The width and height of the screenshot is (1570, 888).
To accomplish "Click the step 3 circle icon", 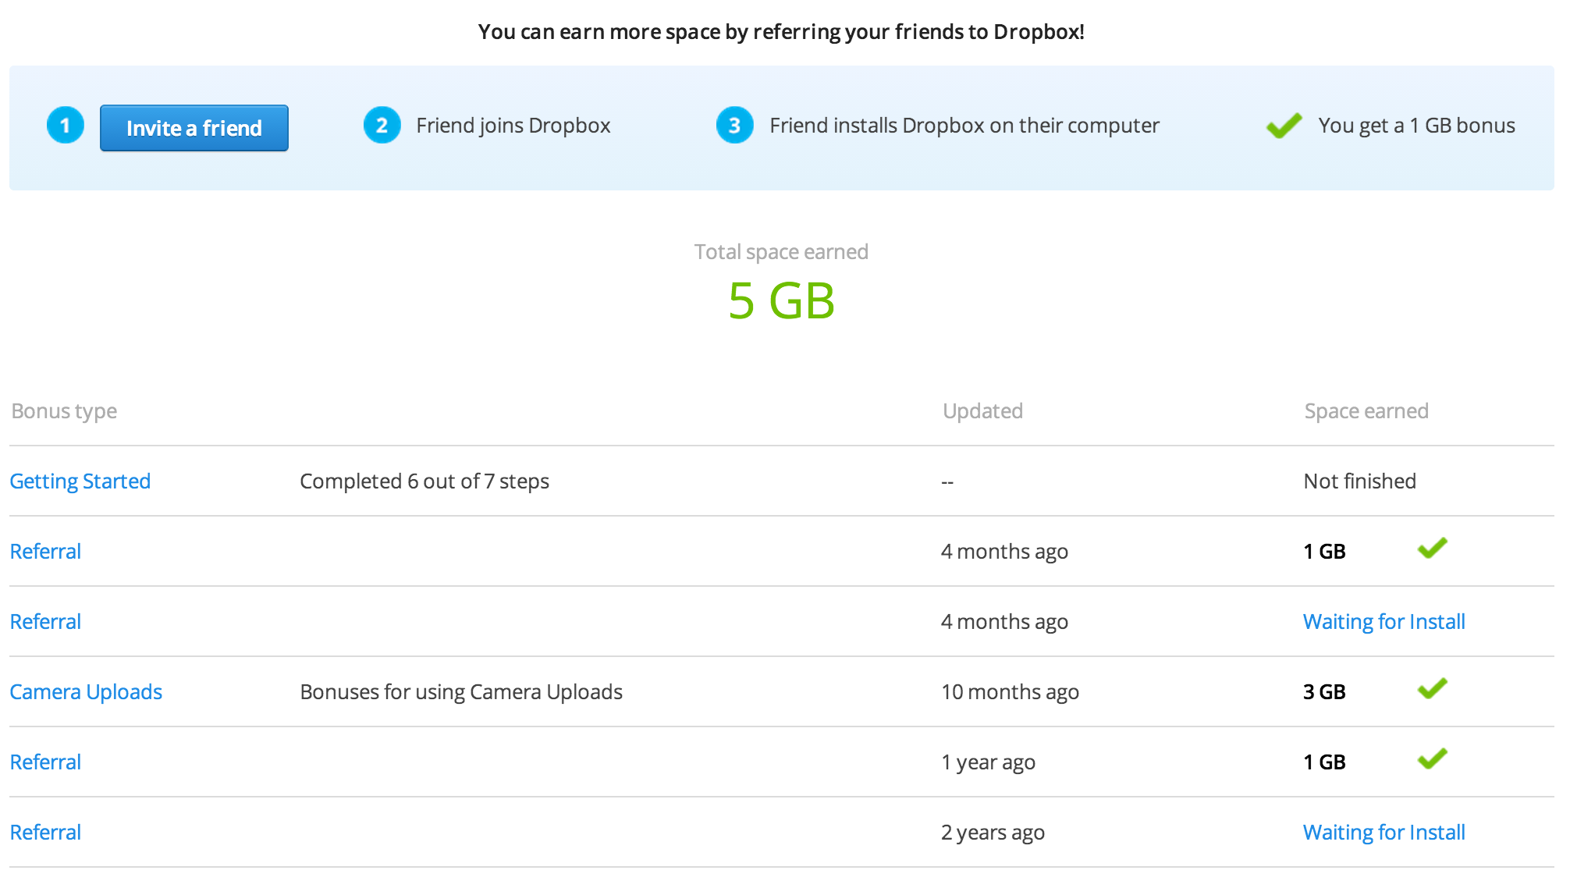I will [735, 125].
